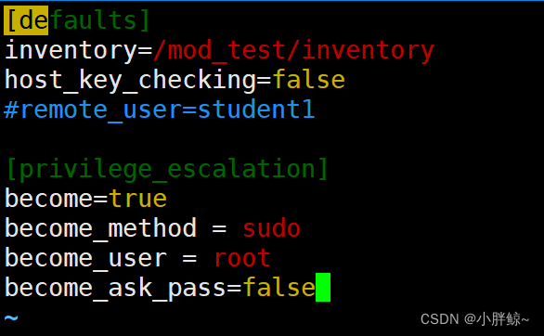
Task: Click the true value after become=
Action: (x=138, y=199)
